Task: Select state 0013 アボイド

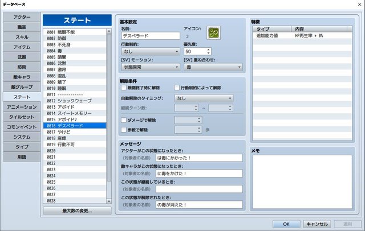Action: (x=75, y=107)
